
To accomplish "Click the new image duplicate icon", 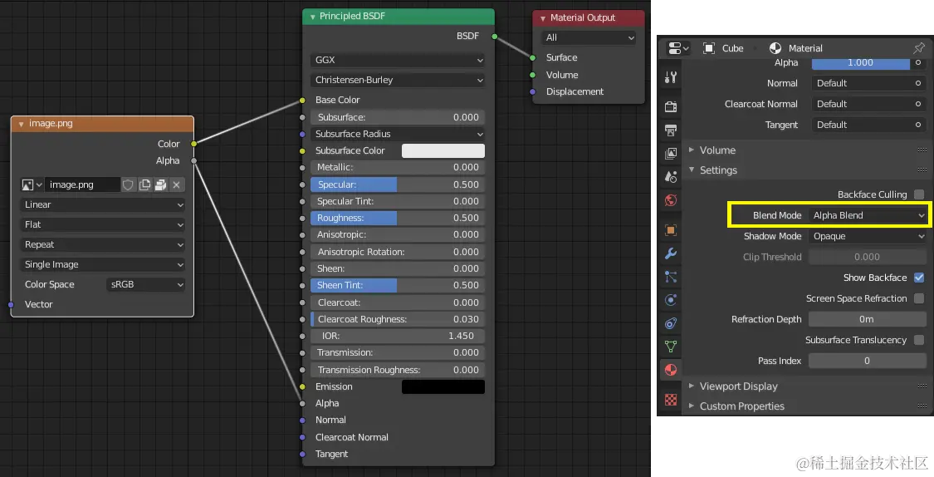I will [x=144, y=184].
